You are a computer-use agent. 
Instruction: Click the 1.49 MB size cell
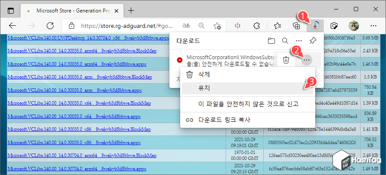370,169
